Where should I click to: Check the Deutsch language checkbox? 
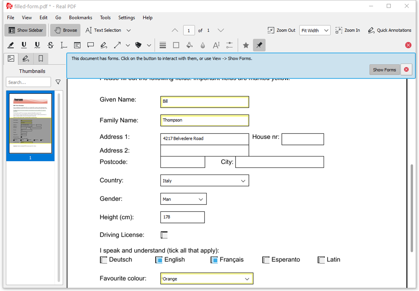pos(104,260)
